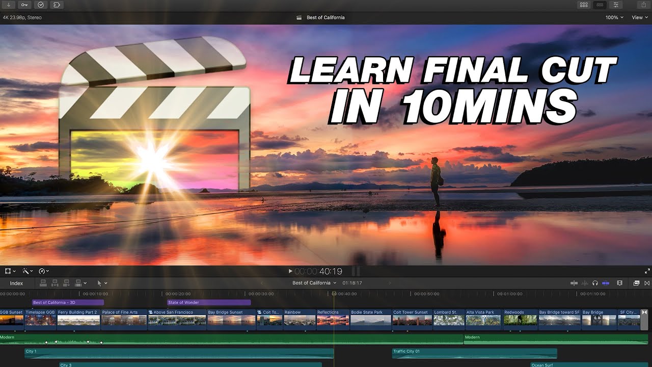Expand the Select arrow tool menu
This screenshot has height=367, width=652.
pos(102,283)
